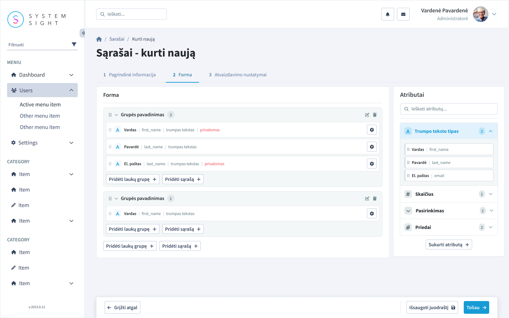Delete the second Grupės pavadinimas group (1)
This screenshot has width=509, height=318.
(375, 199)
